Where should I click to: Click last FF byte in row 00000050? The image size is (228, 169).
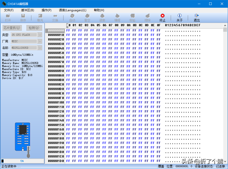pyautogui.click(x=159, y=53)
